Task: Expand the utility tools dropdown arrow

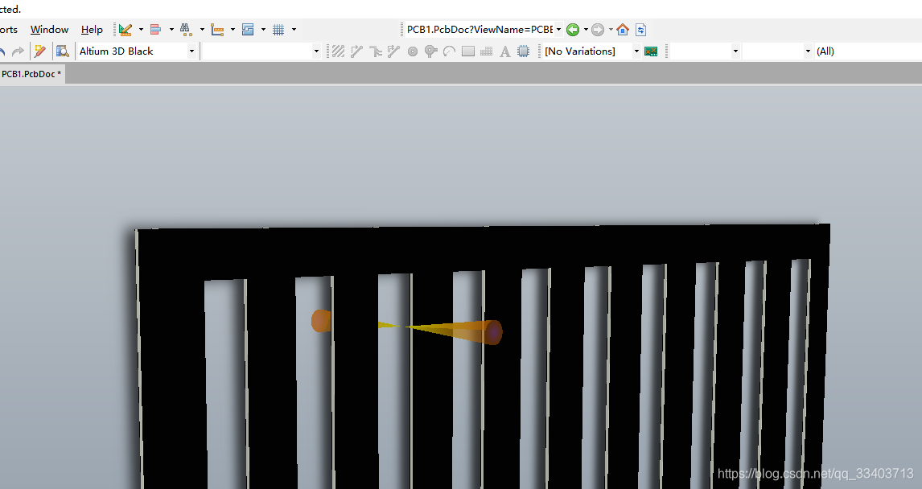Action: [x=141, y=30]
